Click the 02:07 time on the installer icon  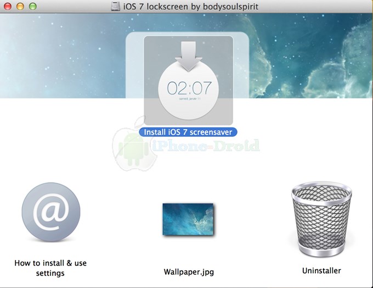pyautogui.click(x=188, y=88)
